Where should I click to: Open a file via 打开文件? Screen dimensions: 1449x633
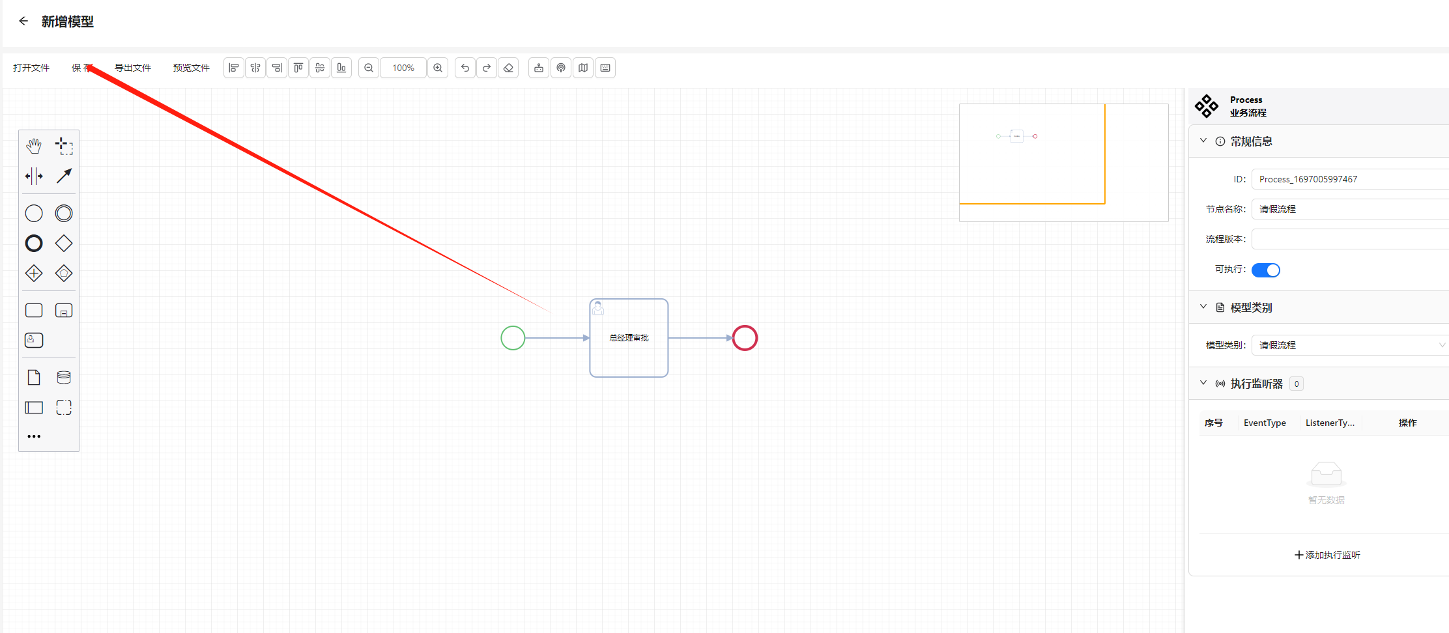tap(31, 68)
